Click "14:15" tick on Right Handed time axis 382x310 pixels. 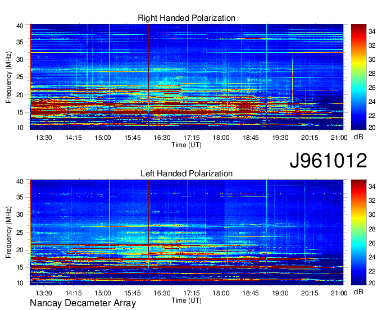[74, 138]
